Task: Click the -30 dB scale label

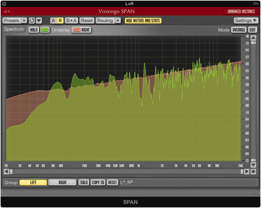Action: click(x=247, y=64)
